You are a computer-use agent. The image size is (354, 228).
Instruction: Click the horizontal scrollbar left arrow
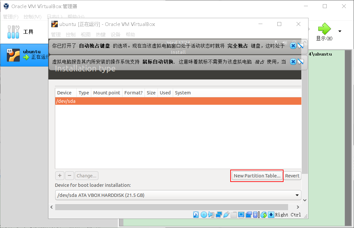point(52,207)
